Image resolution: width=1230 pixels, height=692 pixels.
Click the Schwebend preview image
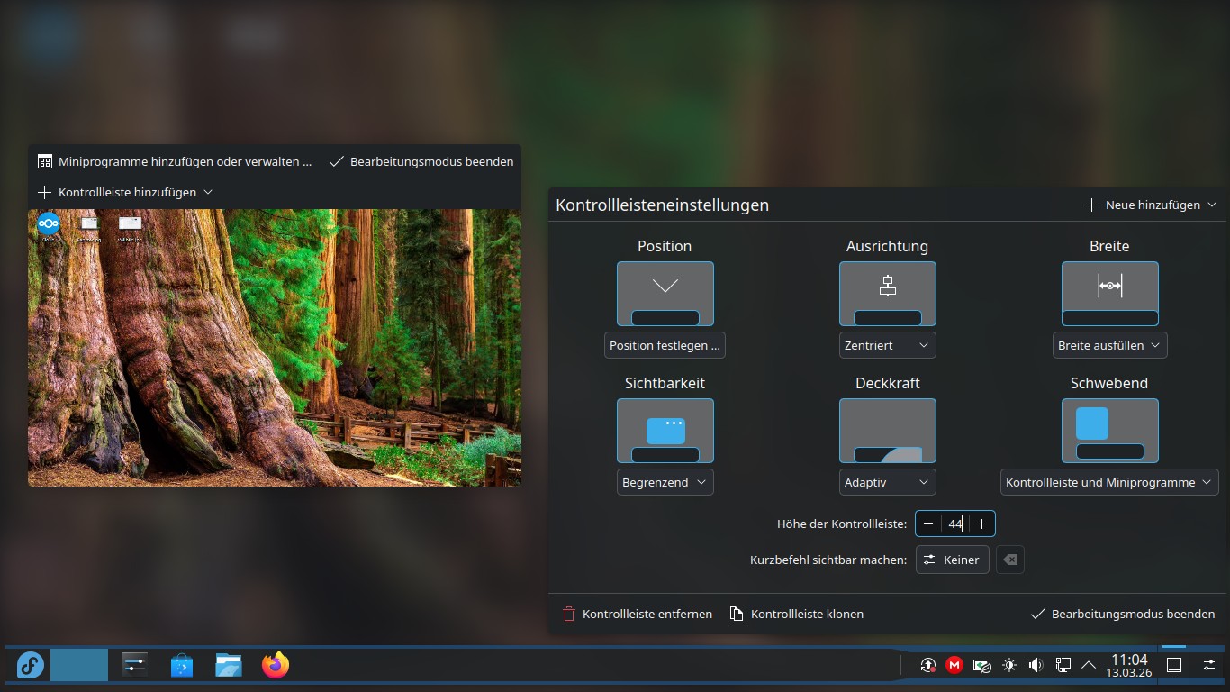pyautogui.click(x=1110, y=431)
